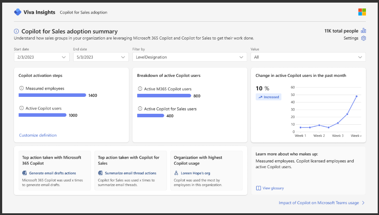Viewport: 379px width, 215px height.
Task: Open the Settings gear icon
Action: tap(363, 38)
